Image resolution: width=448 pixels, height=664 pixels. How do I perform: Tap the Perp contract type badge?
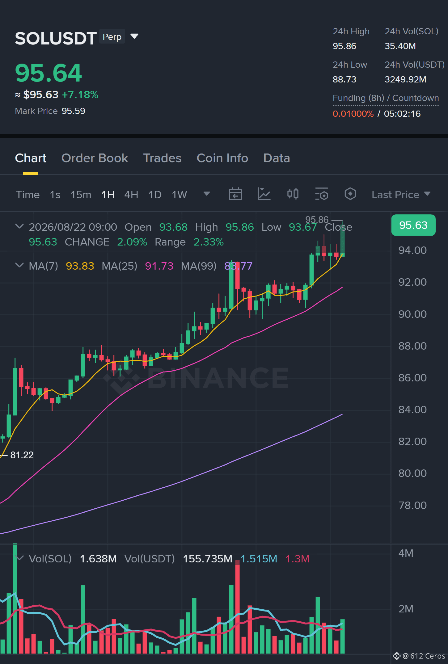pos(112,36)
